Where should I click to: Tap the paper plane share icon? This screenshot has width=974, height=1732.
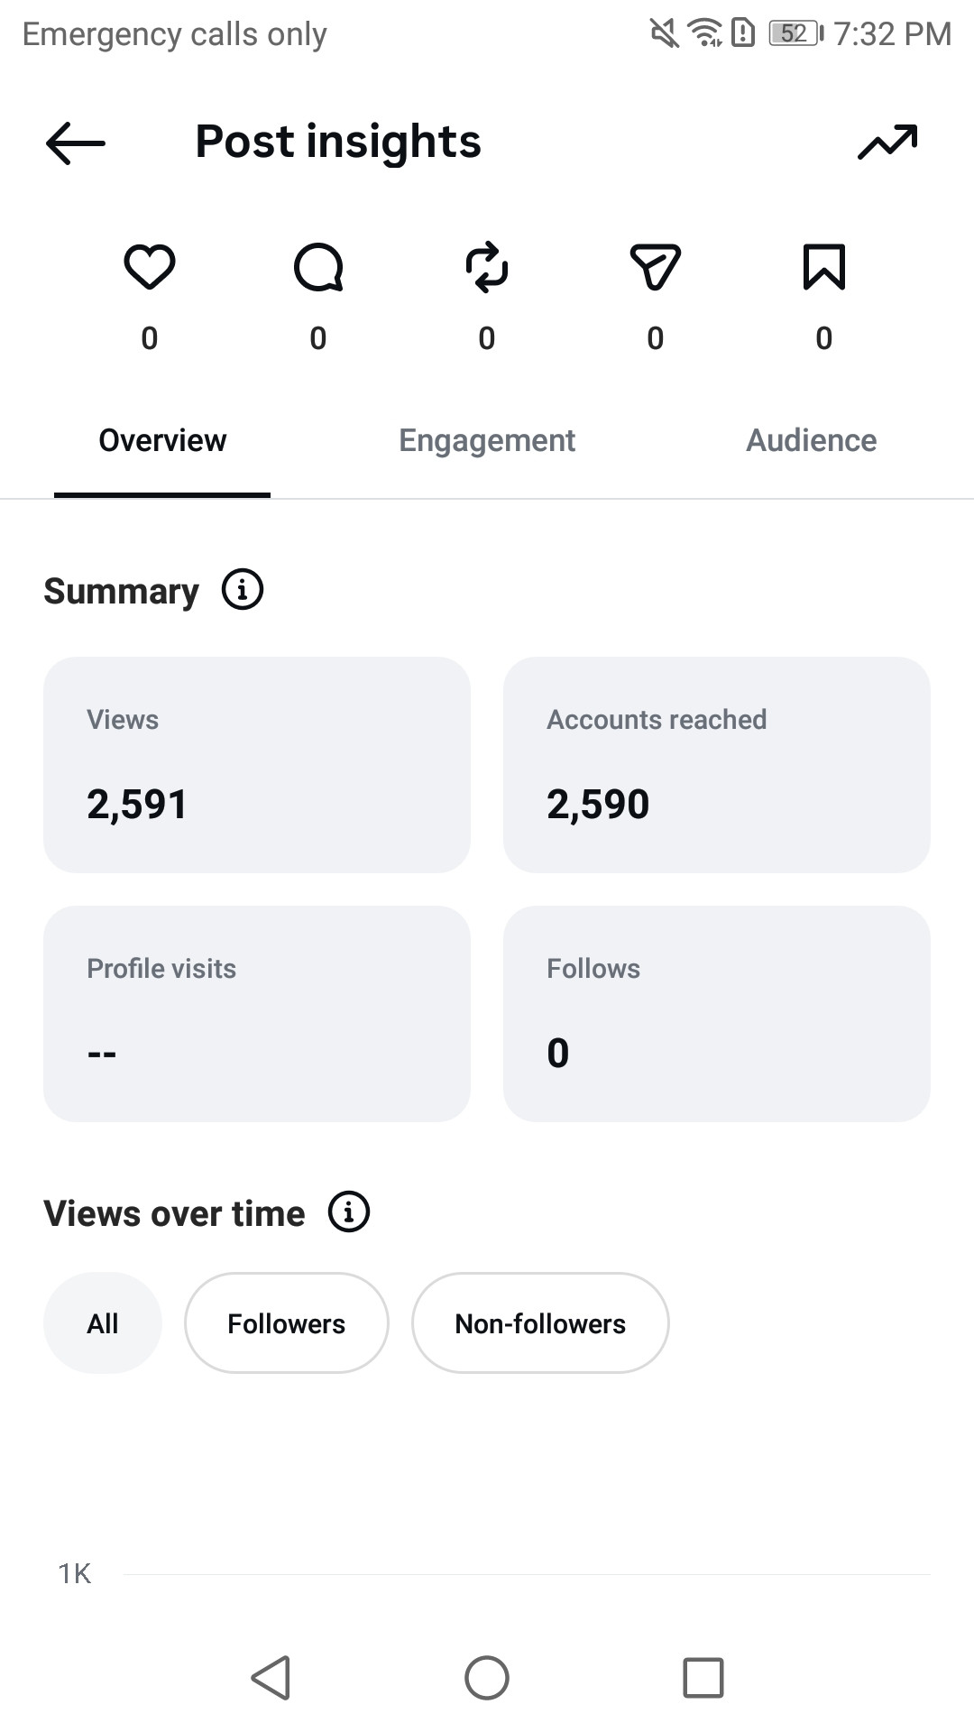click(656, 267)
